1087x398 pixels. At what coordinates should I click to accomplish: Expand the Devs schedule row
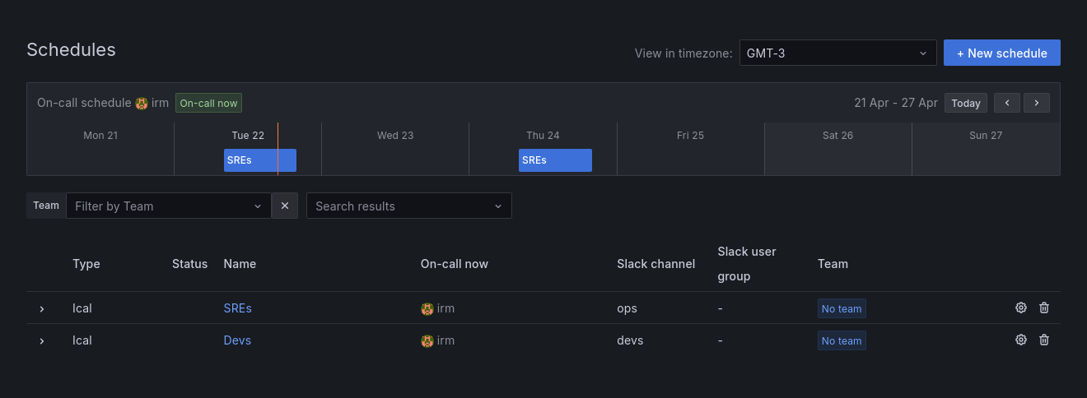click(42, 340)
